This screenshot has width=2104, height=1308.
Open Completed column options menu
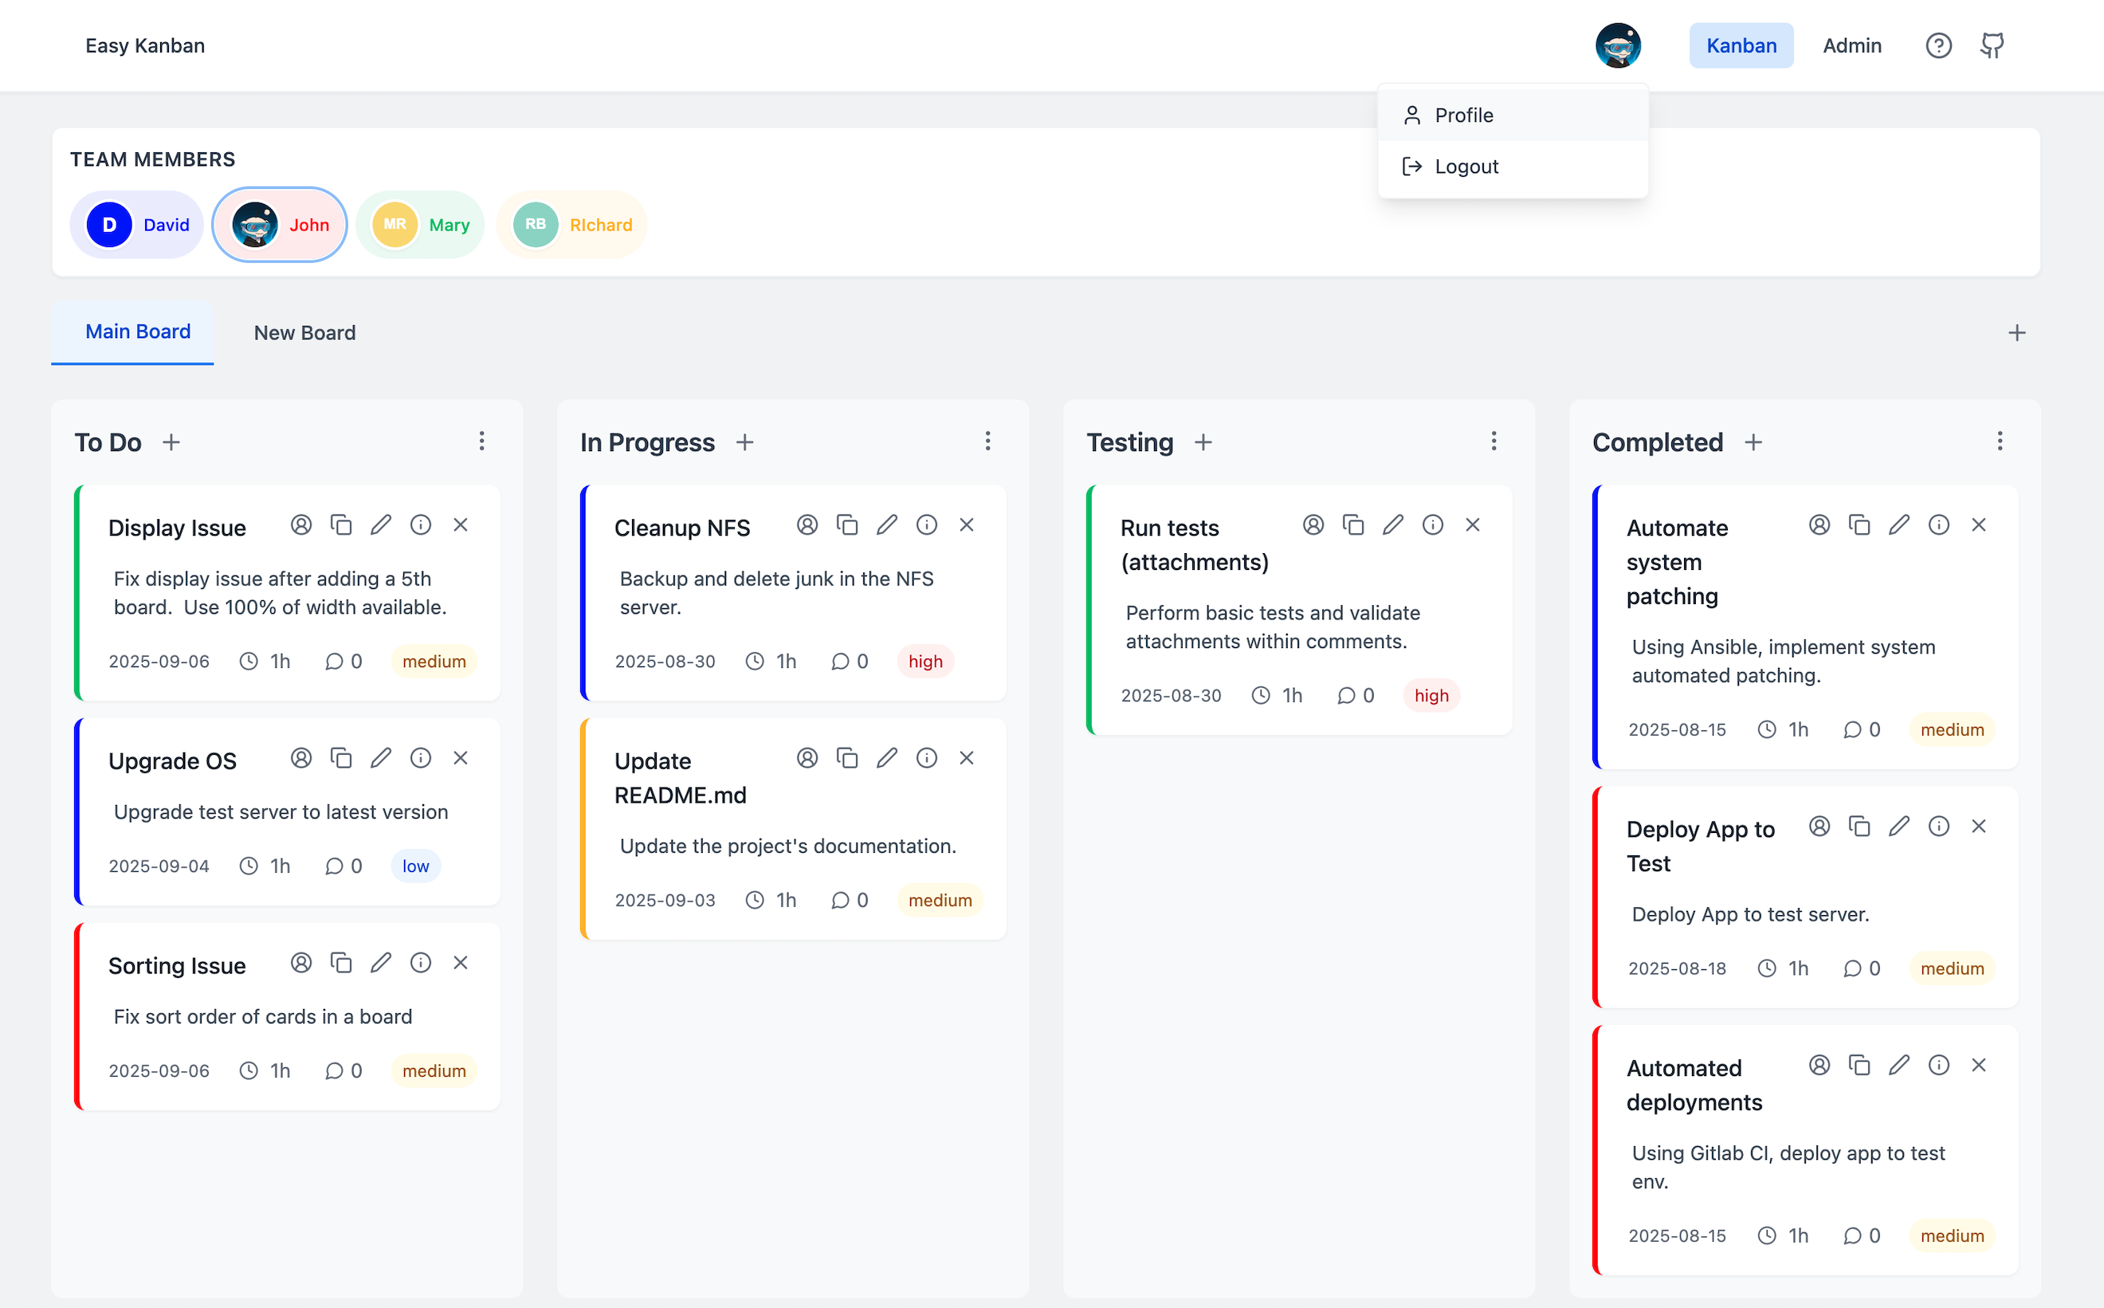tap(2000, 442)
